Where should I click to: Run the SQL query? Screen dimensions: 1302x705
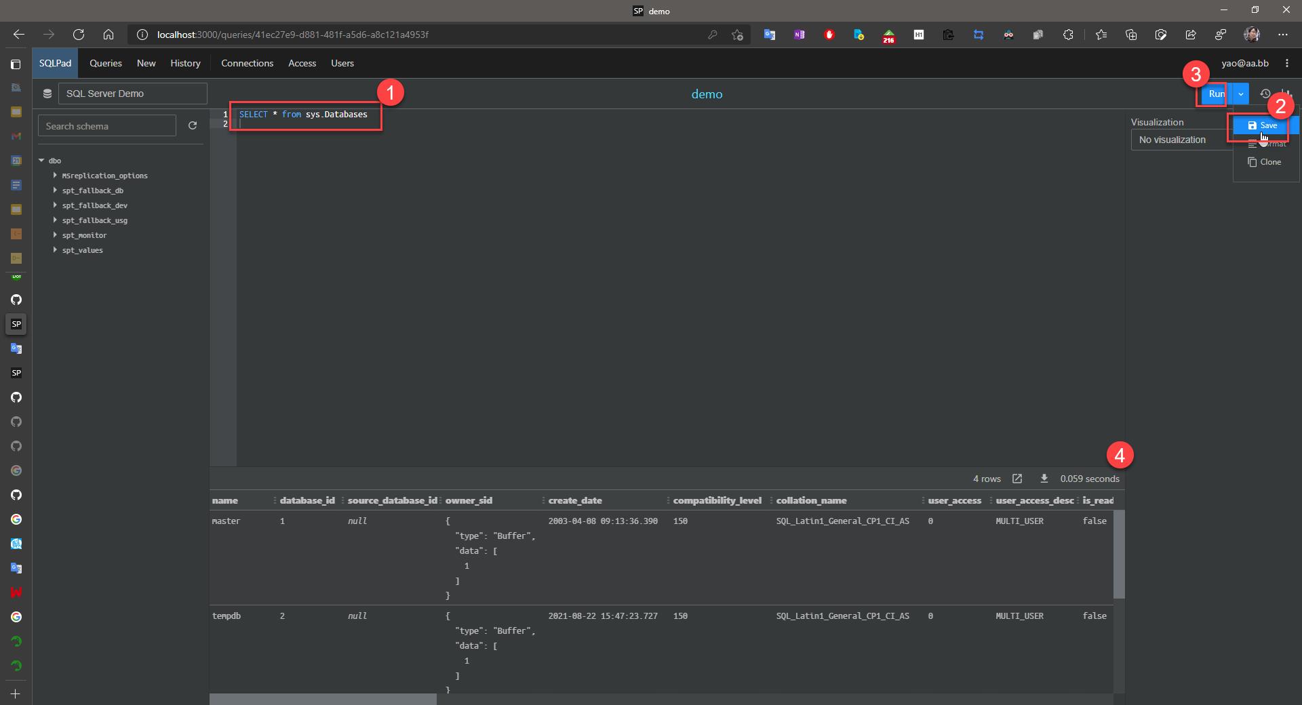1217,94
